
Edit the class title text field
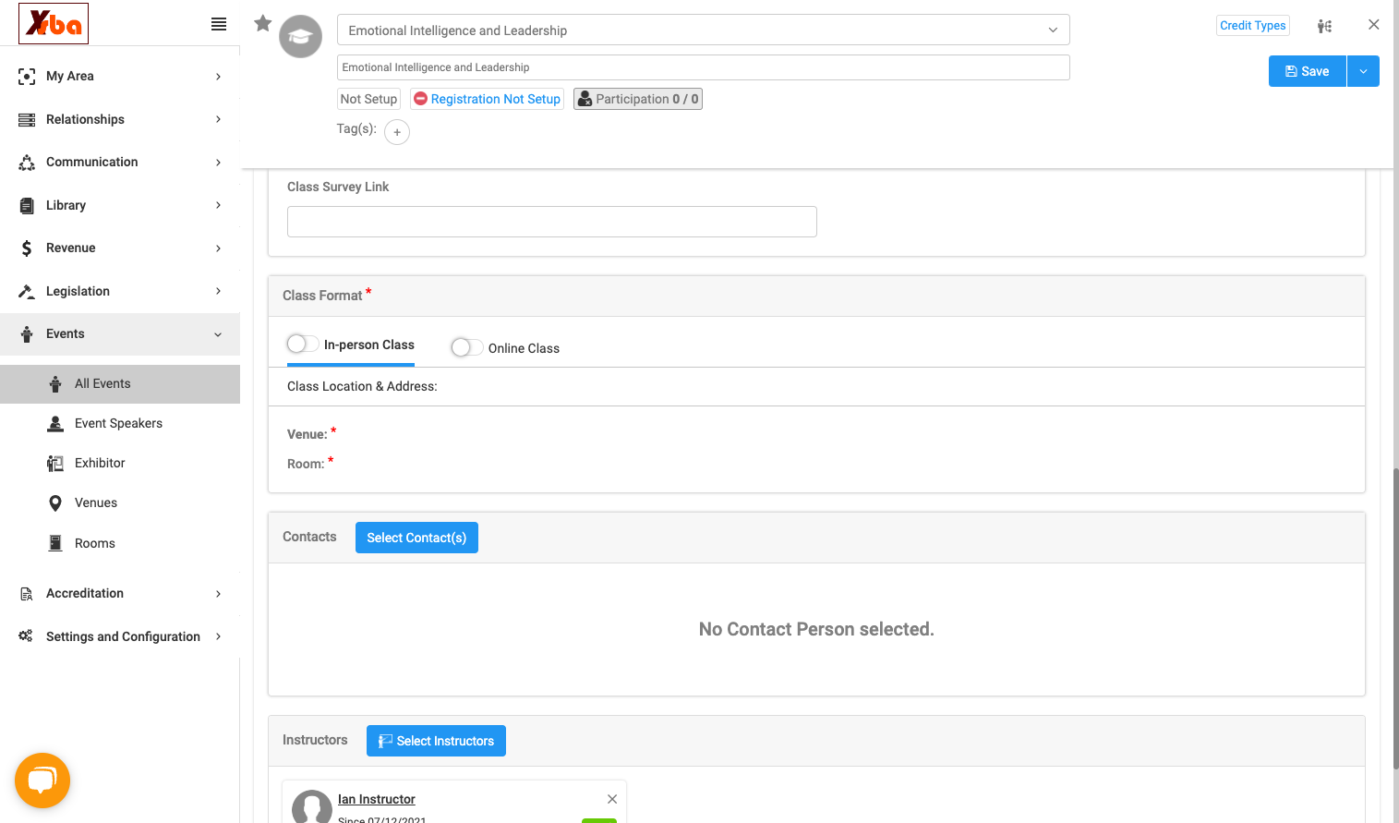click(x=704, y=67)
